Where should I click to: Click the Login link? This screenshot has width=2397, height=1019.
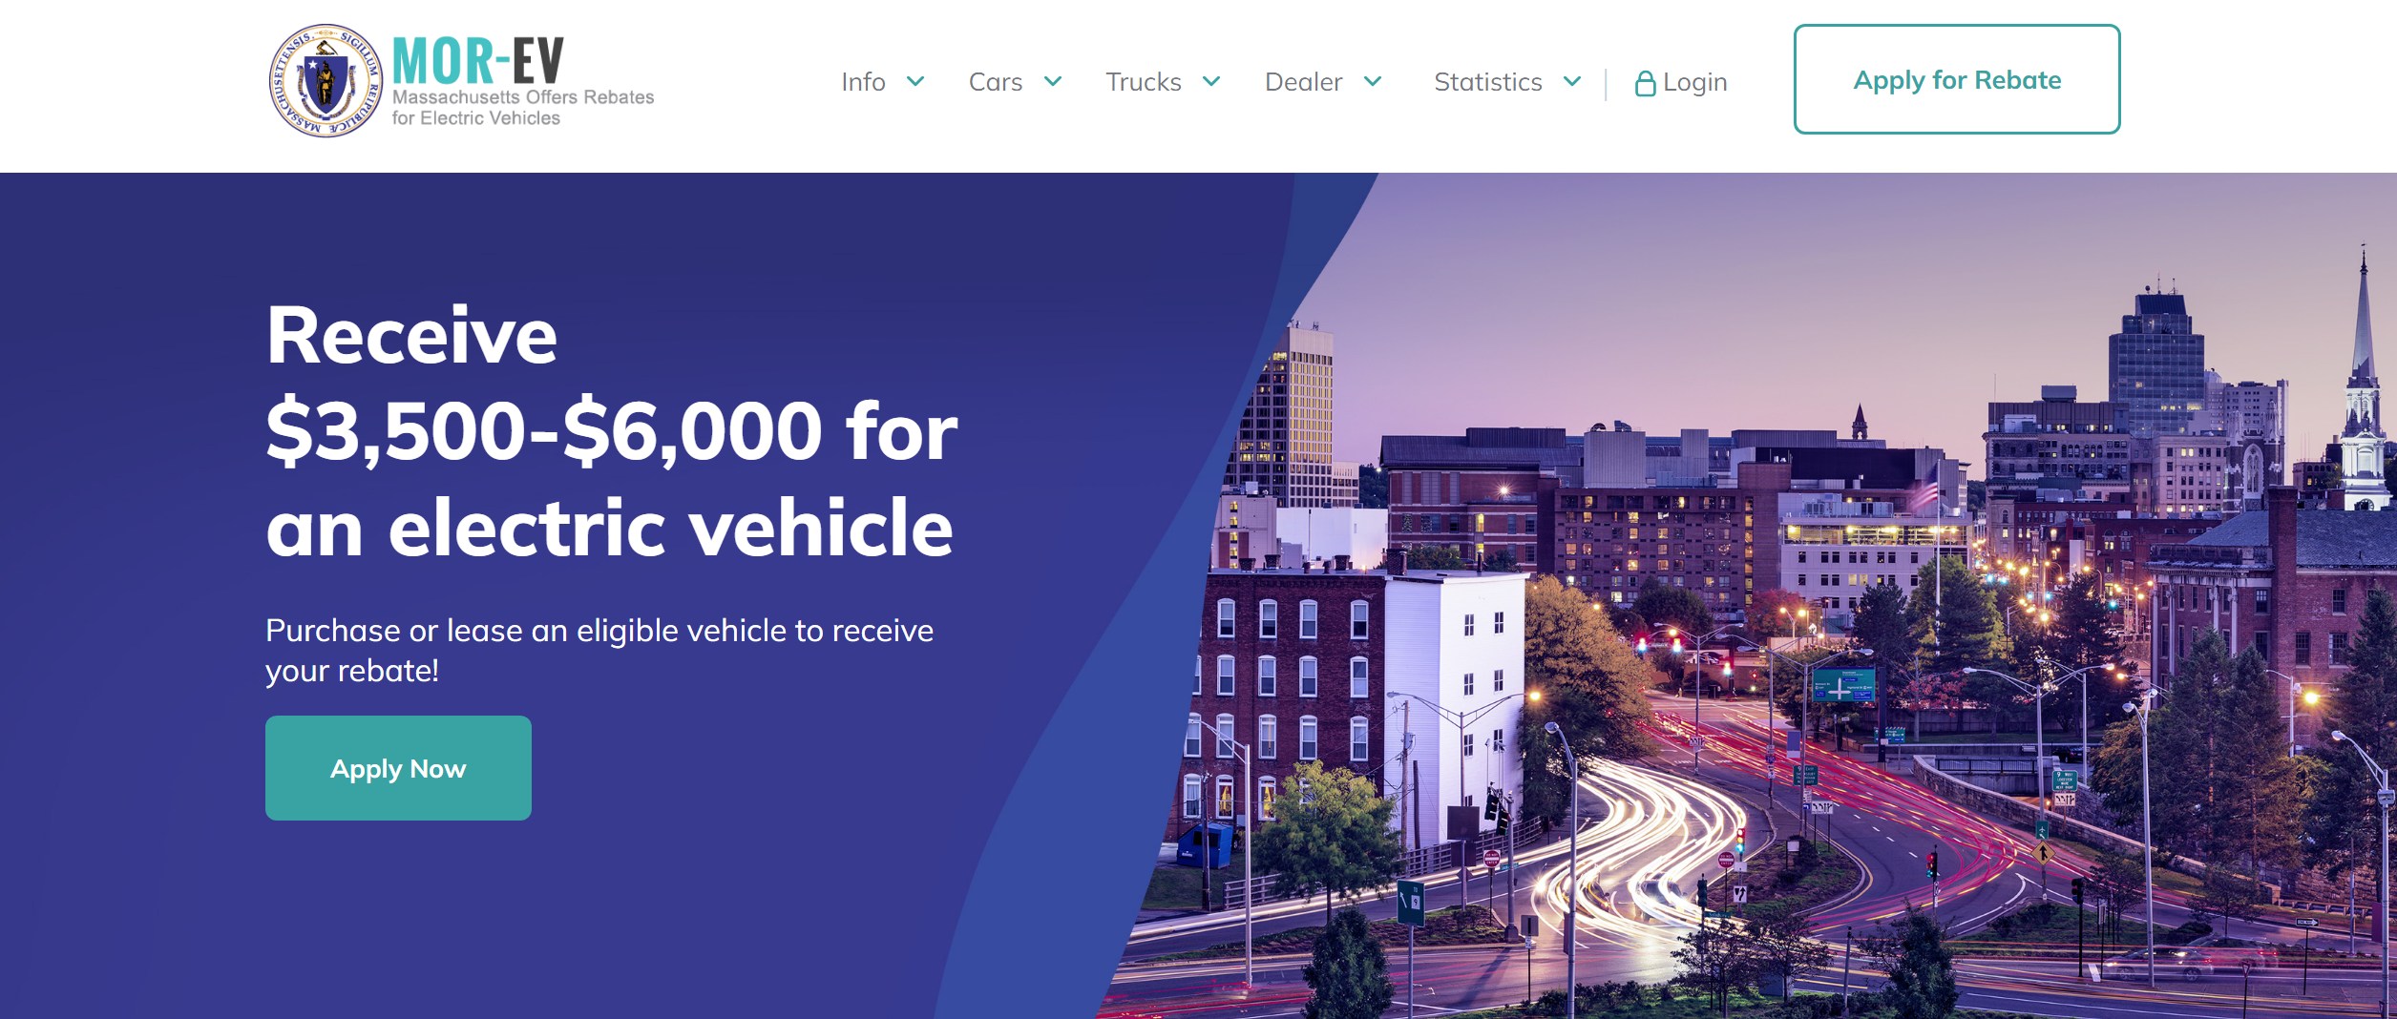pos(1694,82)
